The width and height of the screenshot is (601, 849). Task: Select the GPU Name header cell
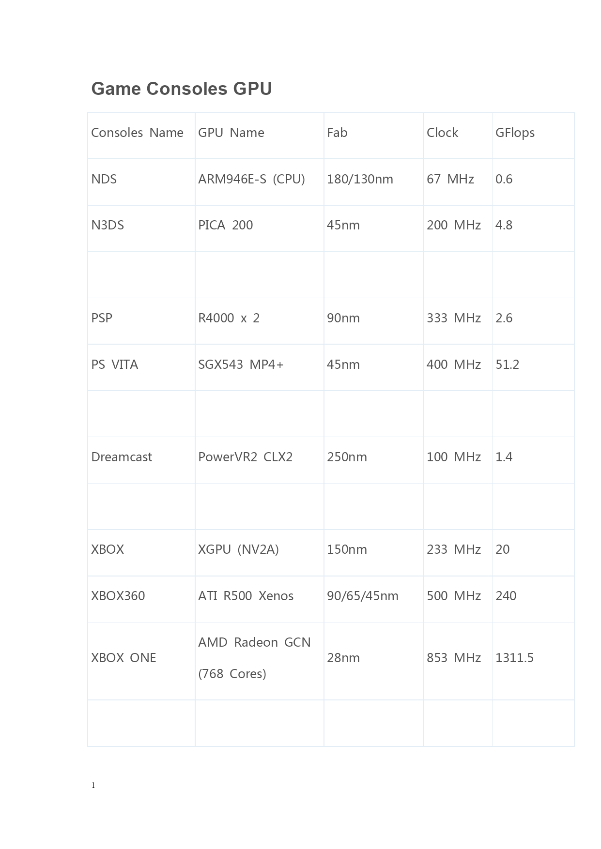pos(260,136)
